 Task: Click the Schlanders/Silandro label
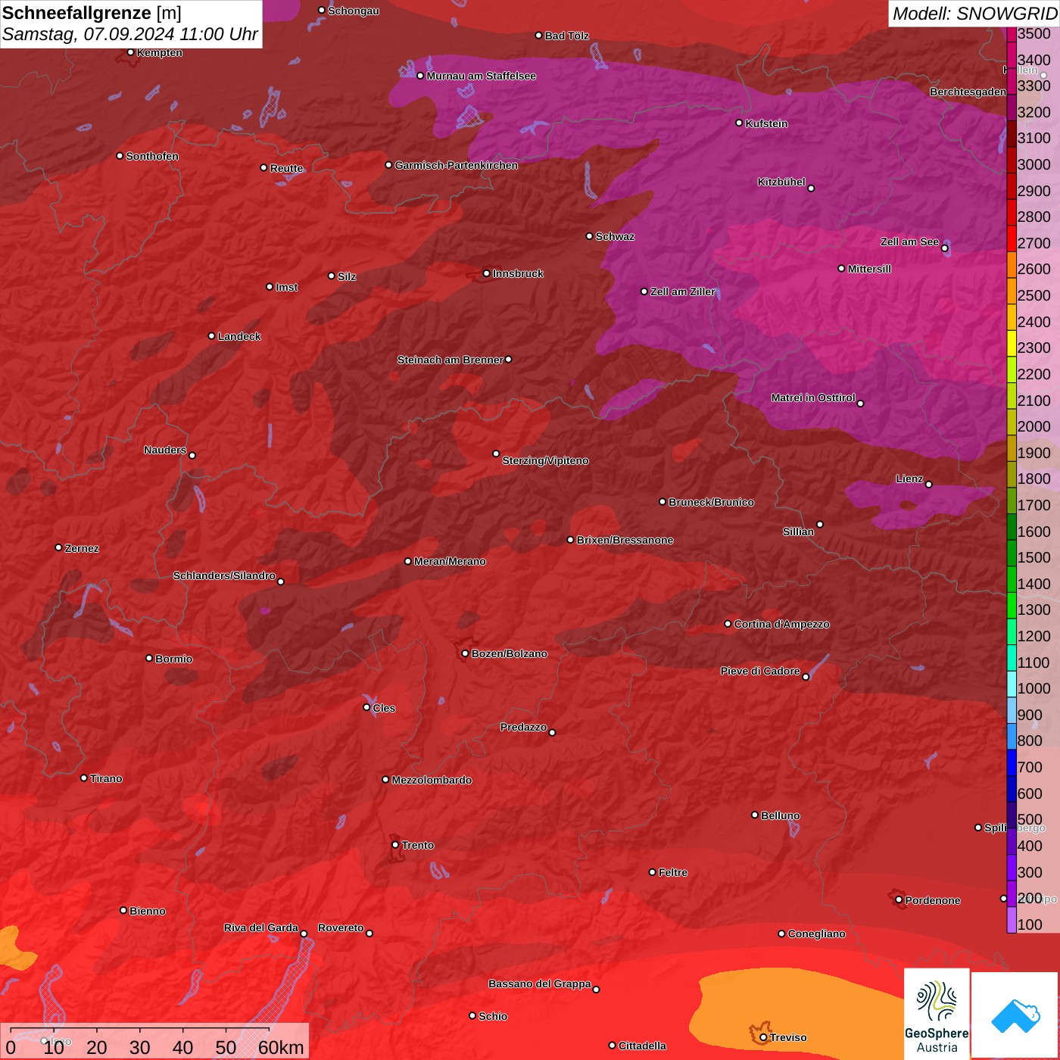click(224, 575)
